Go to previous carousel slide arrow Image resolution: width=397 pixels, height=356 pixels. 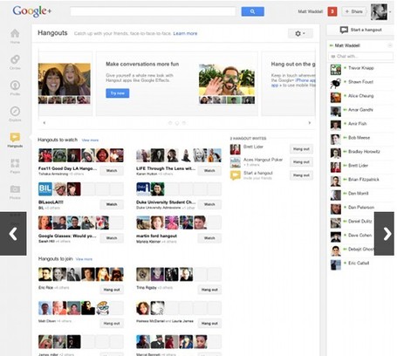[x=44, y=123]
